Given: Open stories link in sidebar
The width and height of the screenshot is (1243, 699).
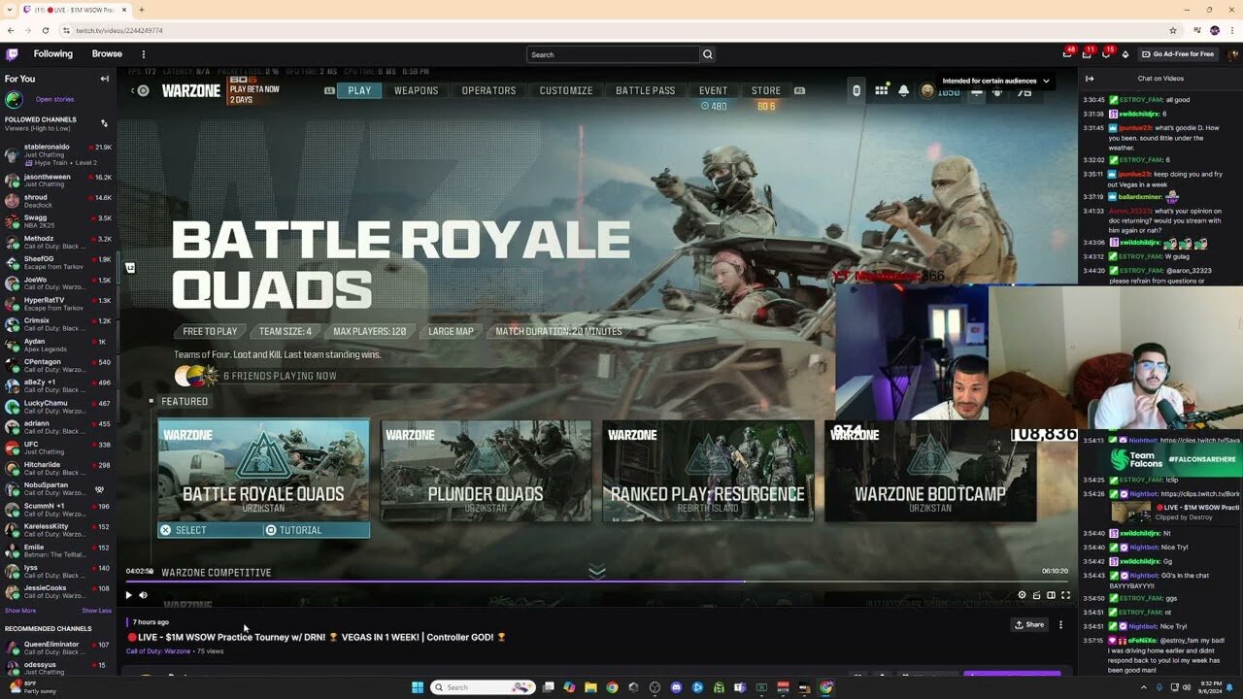Looking at the screenshot, I should click(x=54, y=99).
